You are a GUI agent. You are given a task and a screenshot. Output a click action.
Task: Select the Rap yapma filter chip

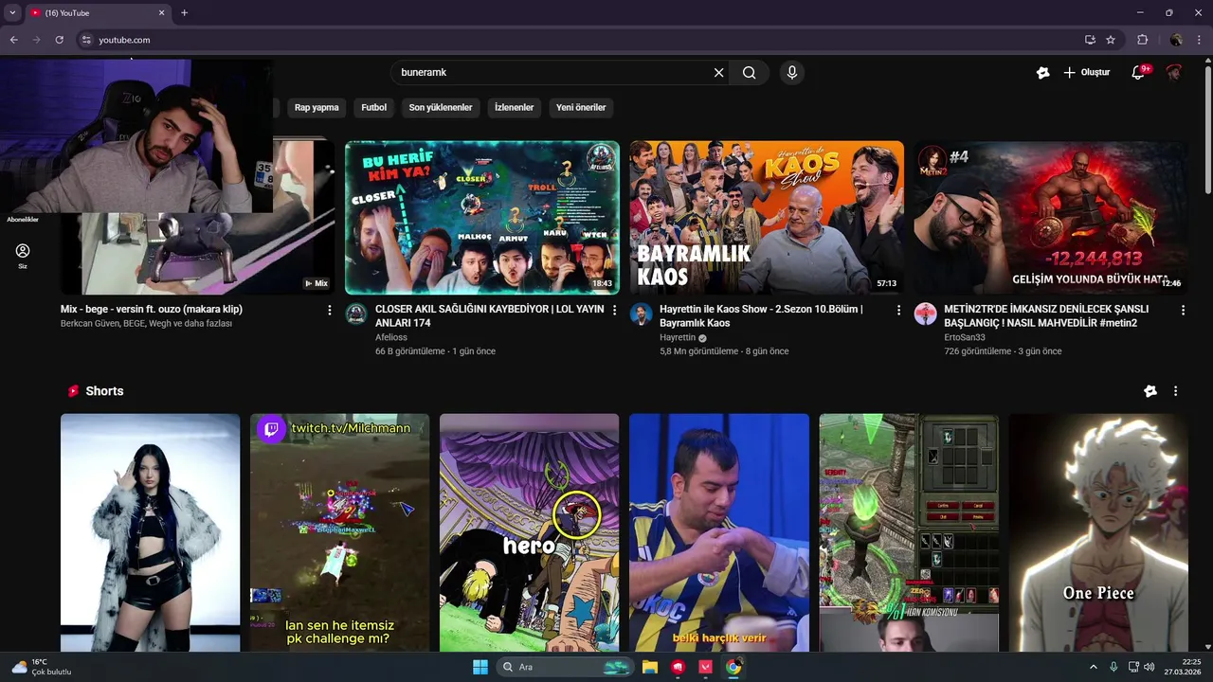click(x=317, y=108)
